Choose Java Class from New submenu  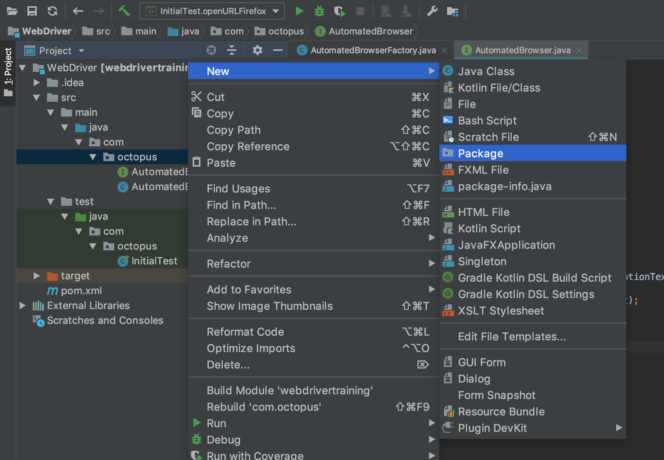(x=486, y=71)
